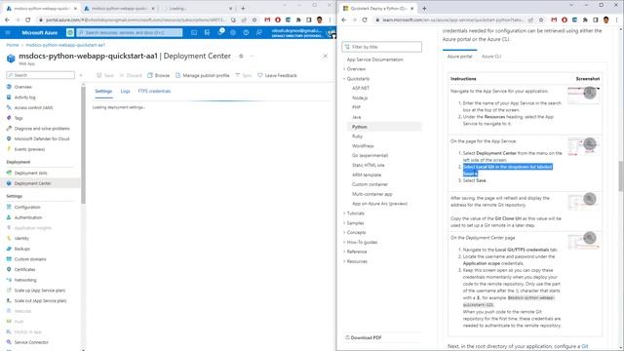Viewport: 624px width, 351px height.
Task: Click the Browse toolbar button
Action: [x=158, y=75]
